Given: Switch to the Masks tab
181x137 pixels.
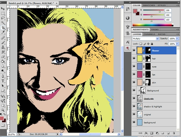Looking at the screenshot, I should pos(155,30).
